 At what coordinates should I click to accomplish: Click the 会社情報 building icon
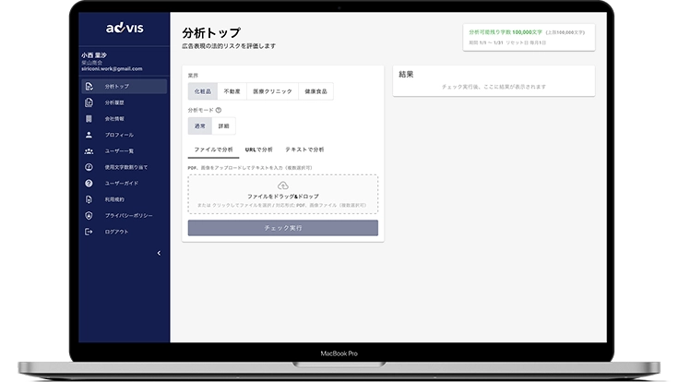point(89,119)
